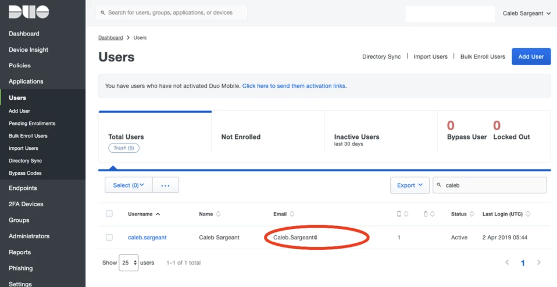Image resolution: width=557 pixels, height=287 pixels.
Task: Click the 1–1 of 1 total text
Action: tap(183, 263)
